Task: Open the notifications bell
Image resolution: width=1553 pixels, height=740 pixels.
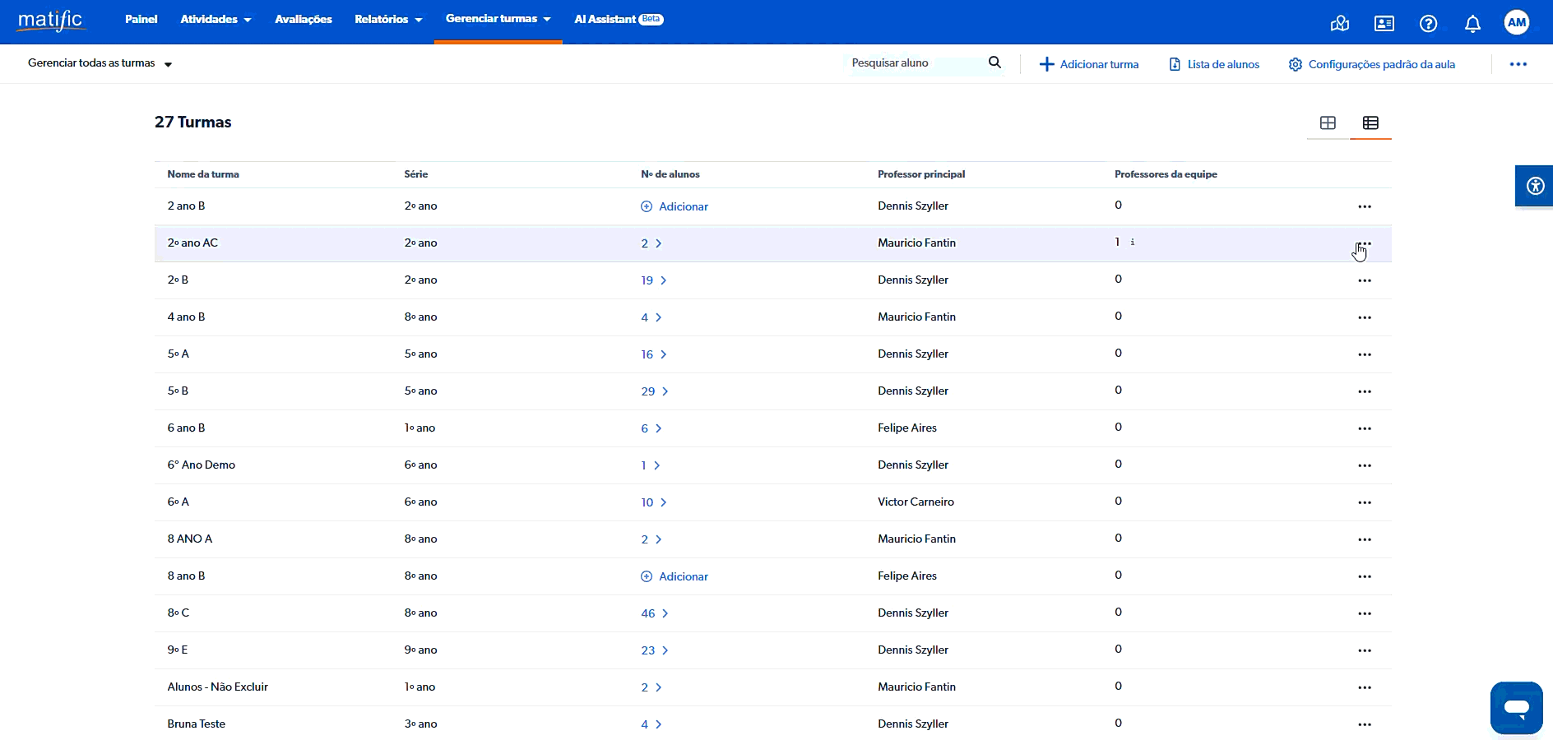Action: coord(1472,24)
